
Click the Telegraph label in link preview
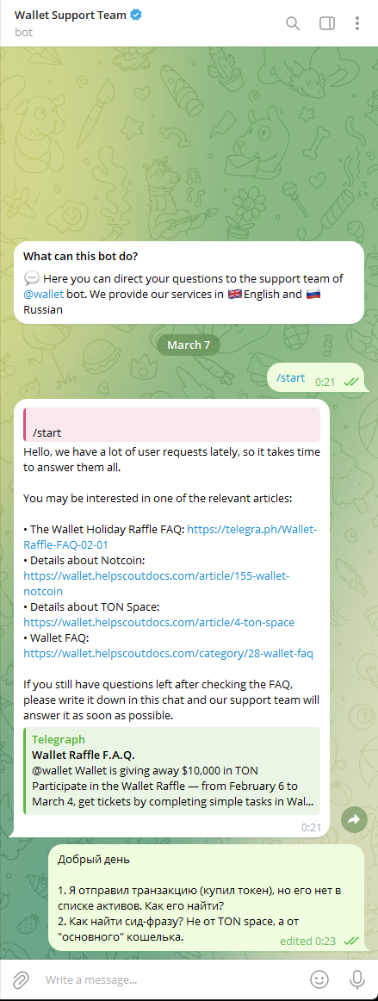coord(58,739)
